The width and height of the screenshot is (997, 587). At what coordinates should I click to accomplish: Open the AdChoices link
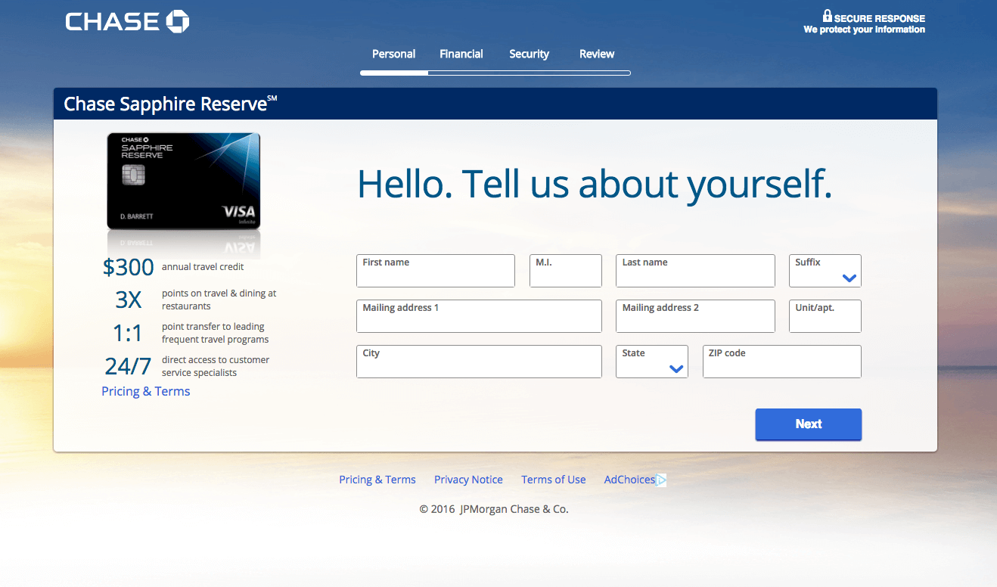[x=629, y=480]
